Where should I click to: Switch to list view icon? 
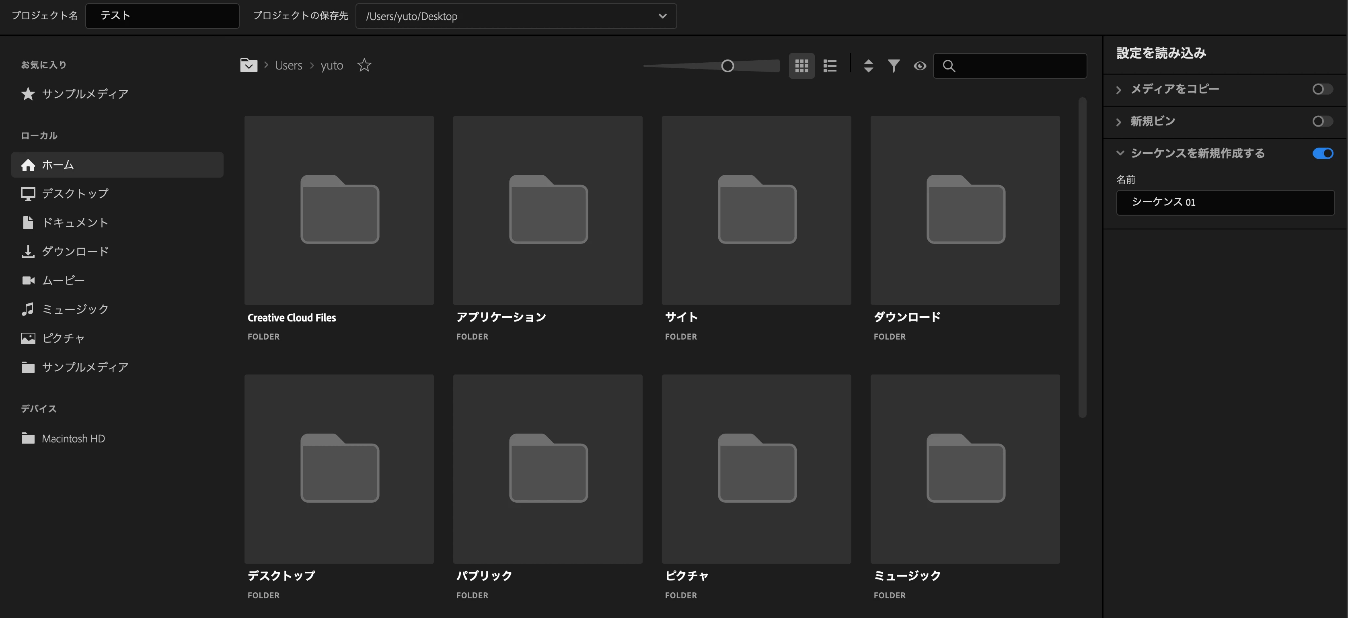click(x=829, y=66)
